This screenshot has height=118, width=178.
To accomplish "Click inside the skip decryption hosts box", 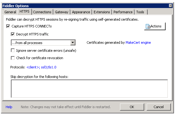I will click(89, 88).
